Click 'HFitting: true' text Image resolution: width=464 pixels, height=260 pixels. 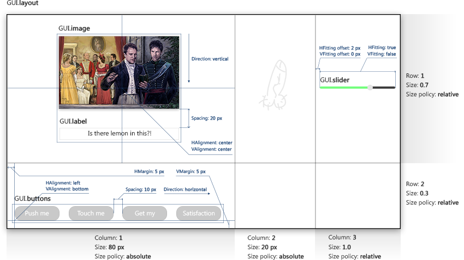click(382, 47)
